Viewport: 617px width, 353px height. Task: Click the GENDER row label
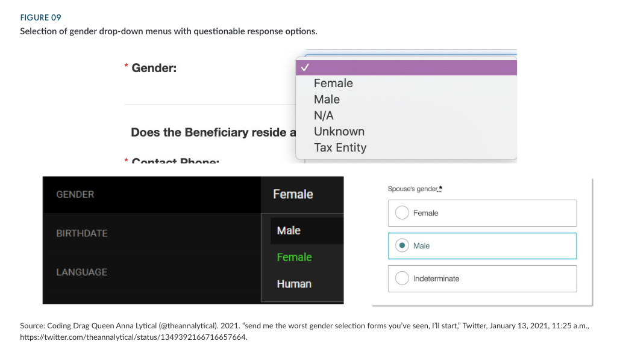pyautogui.click(x=75, y=194)
